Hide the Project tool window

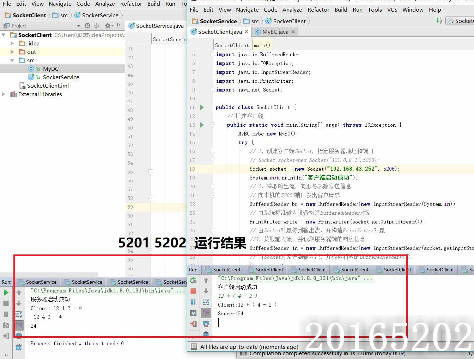tap(120, 26)
